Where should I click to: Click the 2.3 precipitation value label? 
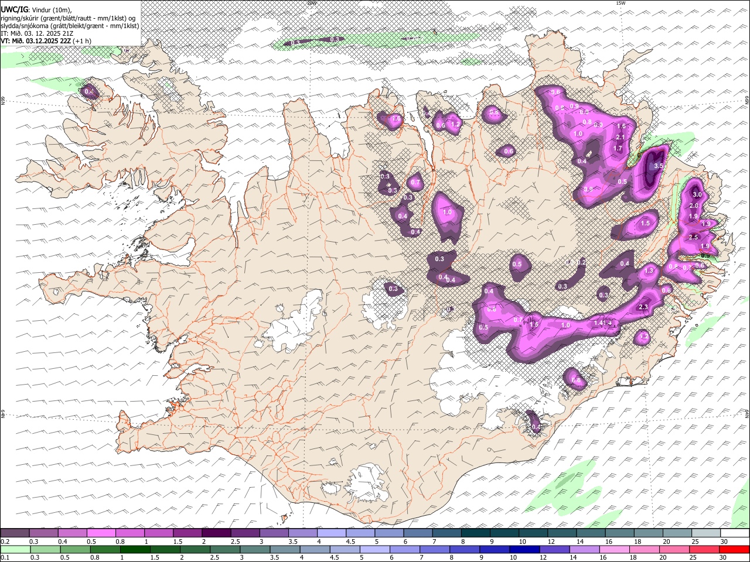[x=643, y=307]
